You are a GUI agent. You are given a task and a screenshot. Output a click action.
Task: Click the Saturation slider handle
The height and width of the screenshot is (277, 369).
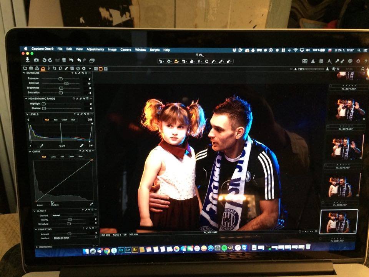(61, 93)
